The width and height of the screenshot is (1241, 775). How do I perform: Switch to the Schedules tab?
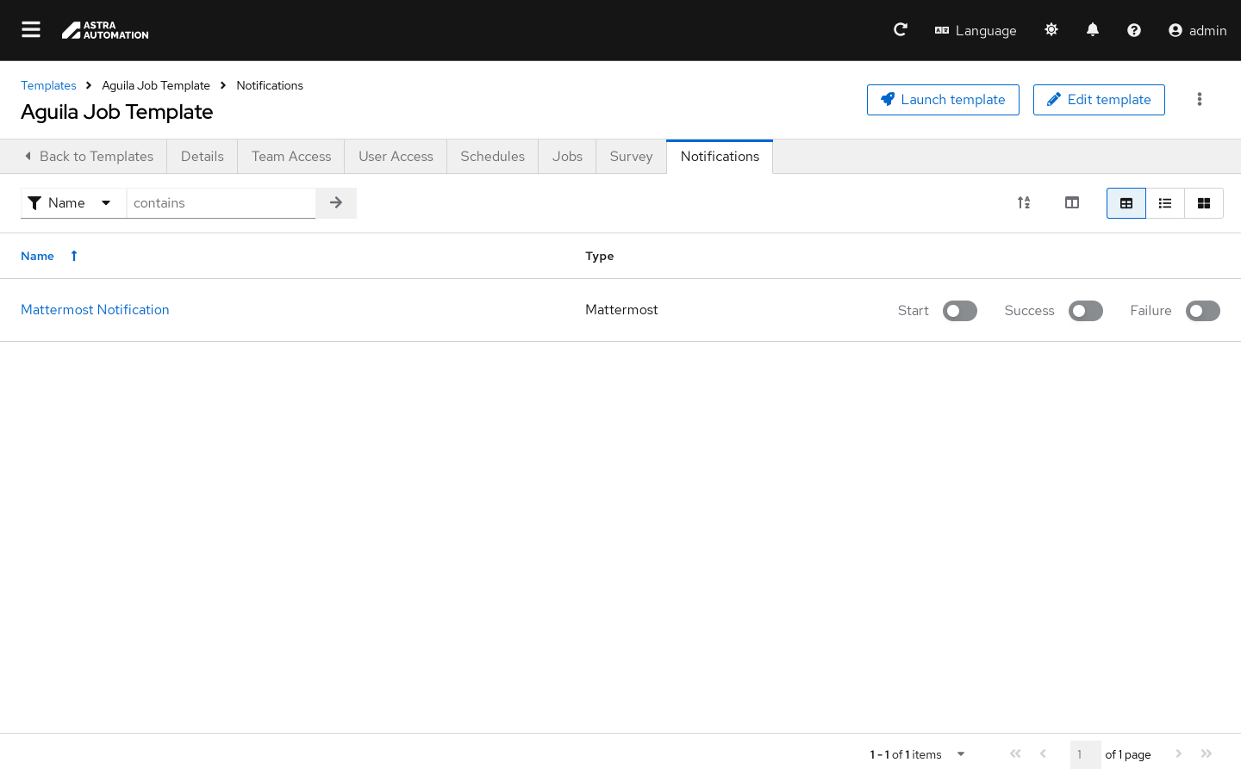(x=492, y=157)
